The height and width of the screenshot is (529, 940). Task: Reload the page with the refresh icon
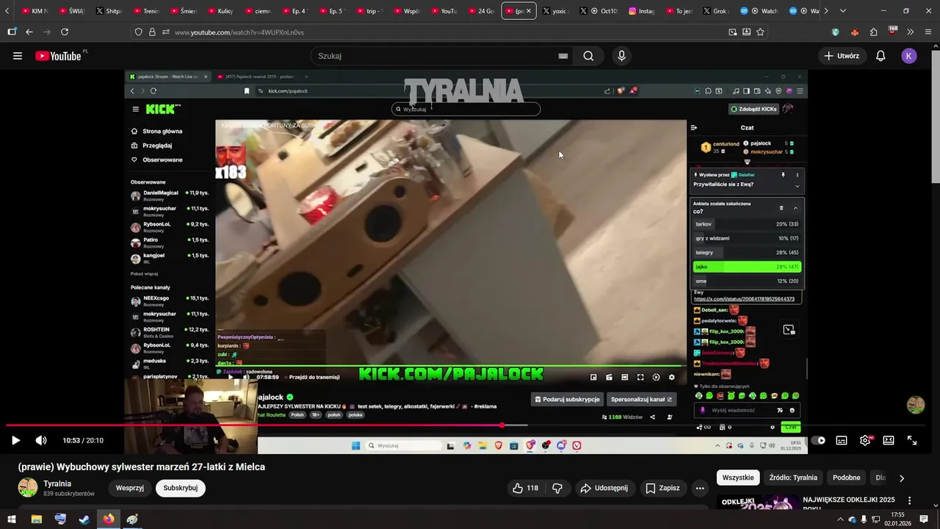[65, 32]
